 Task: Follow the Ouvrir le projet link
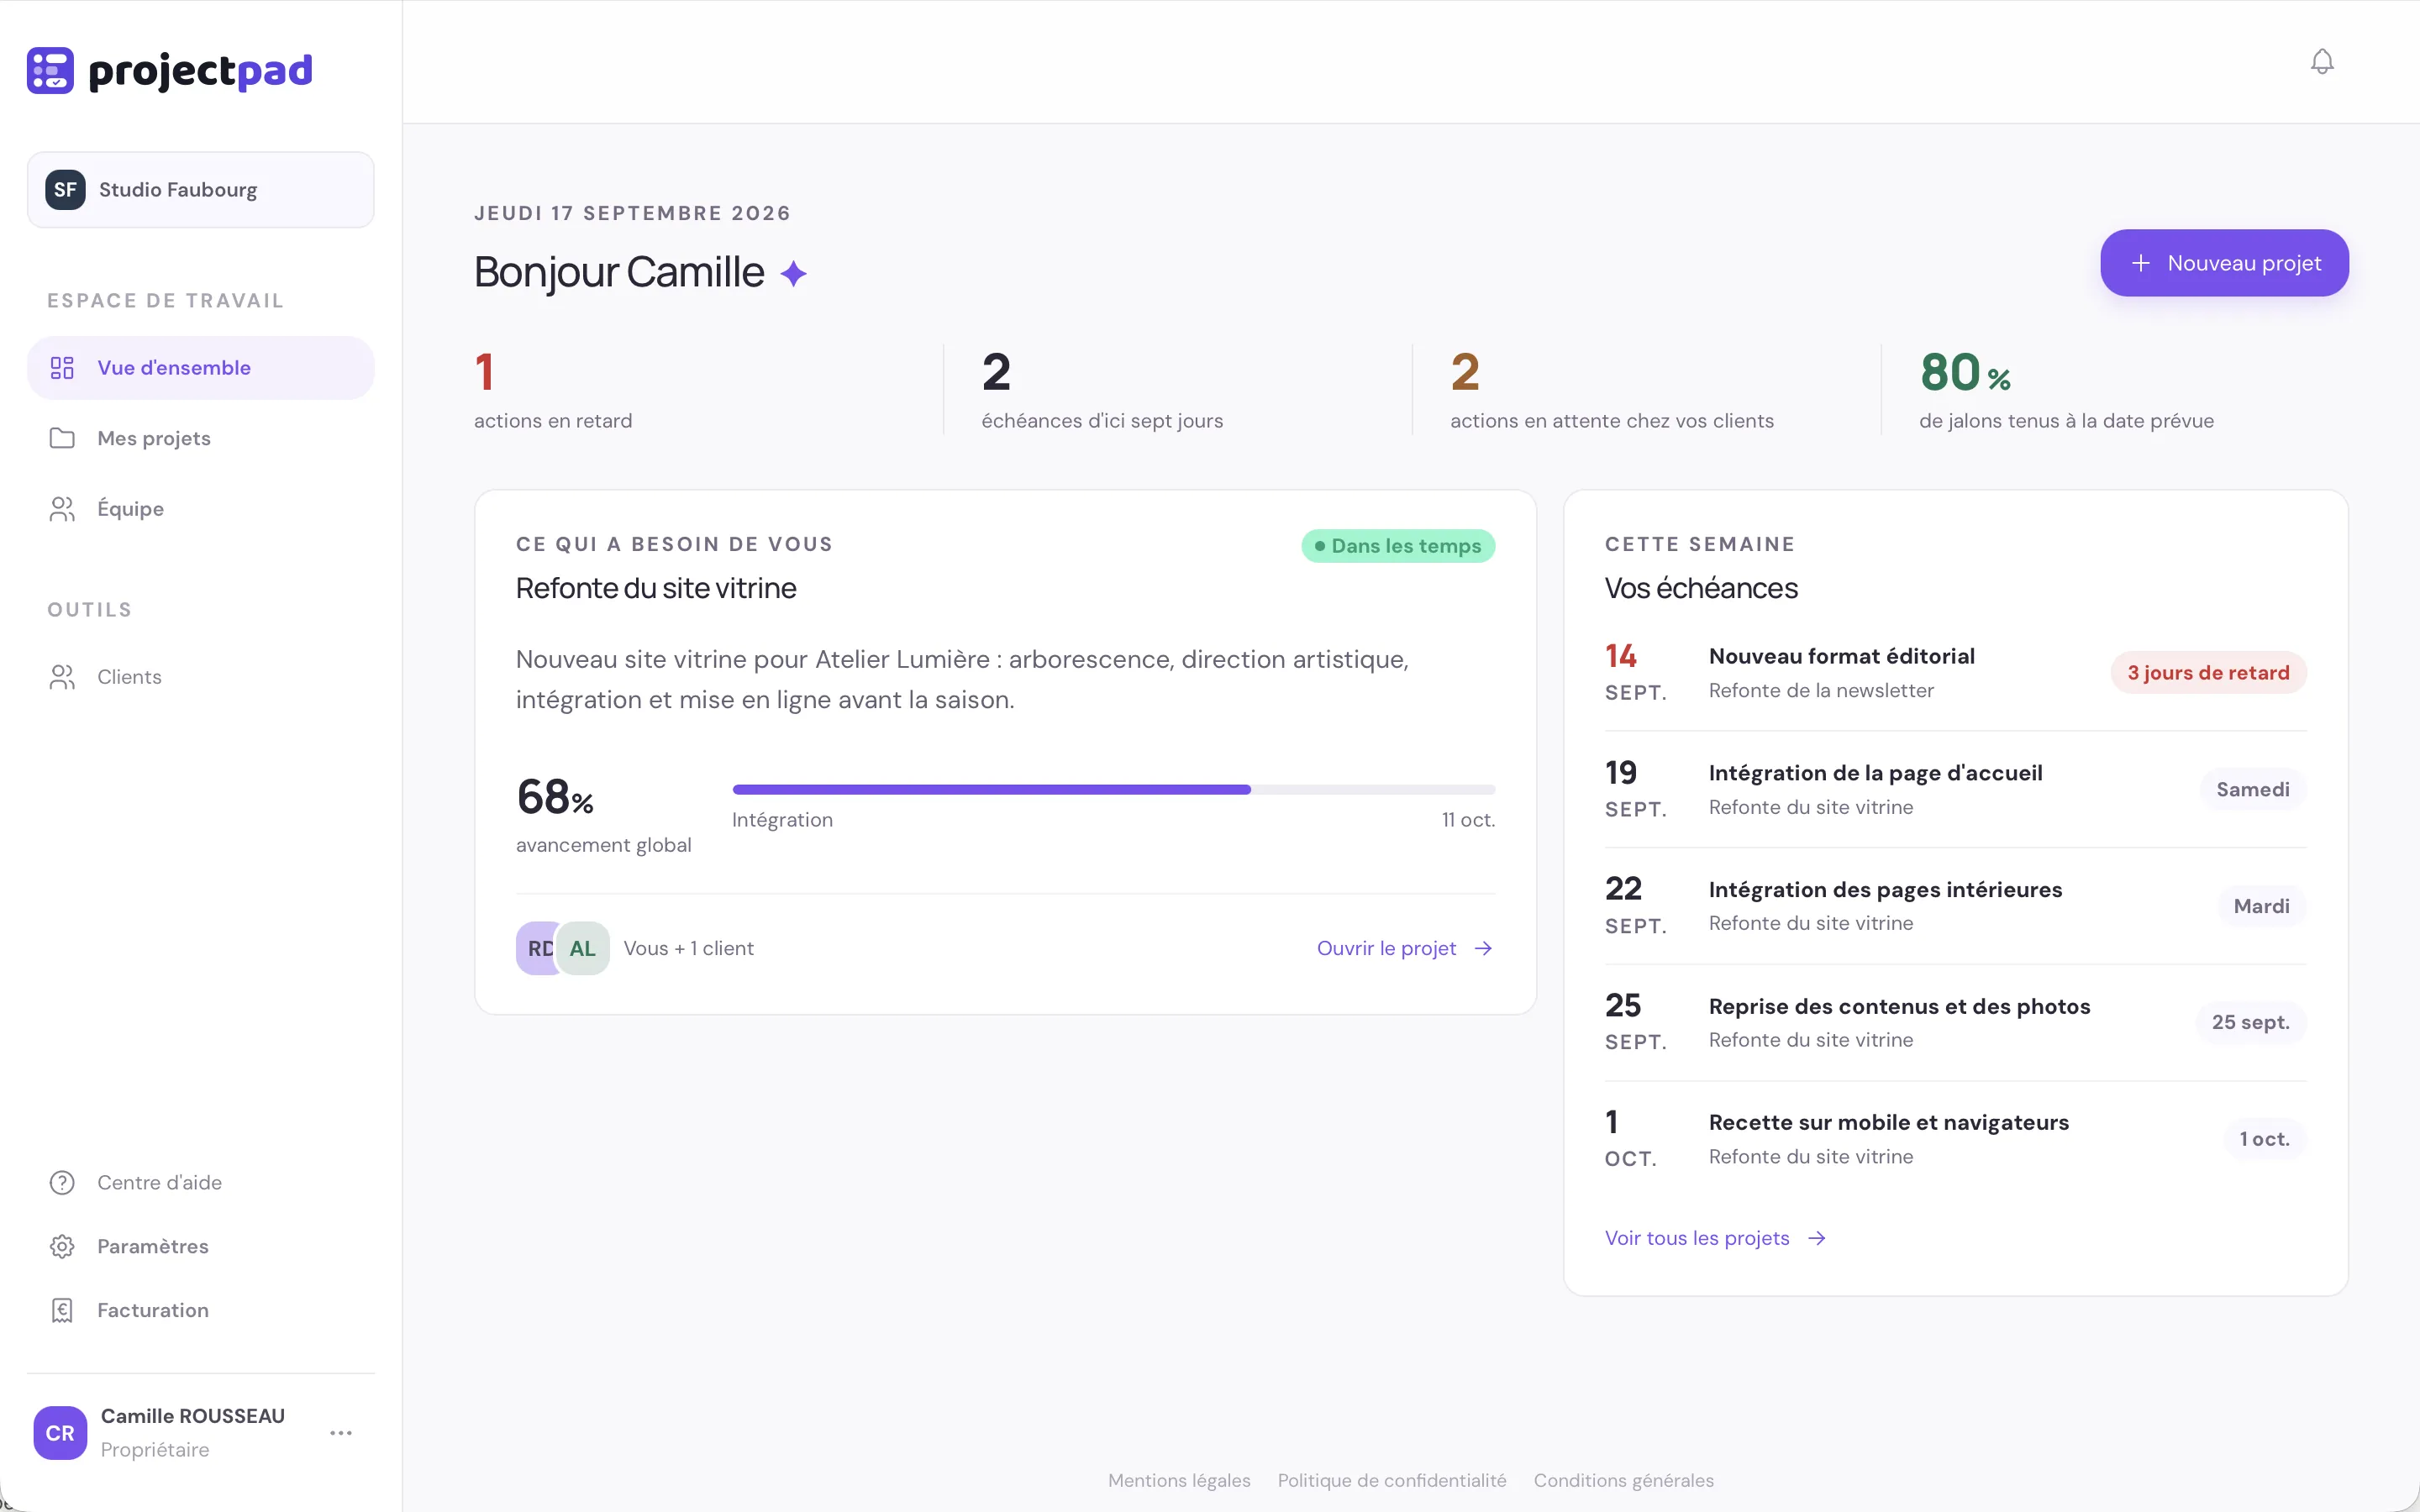[x=1405, y=948]
